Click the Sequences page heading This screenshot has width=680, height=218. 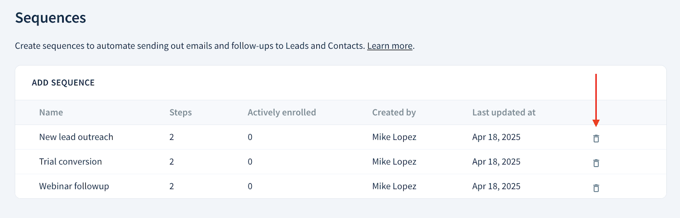[51, 18]
